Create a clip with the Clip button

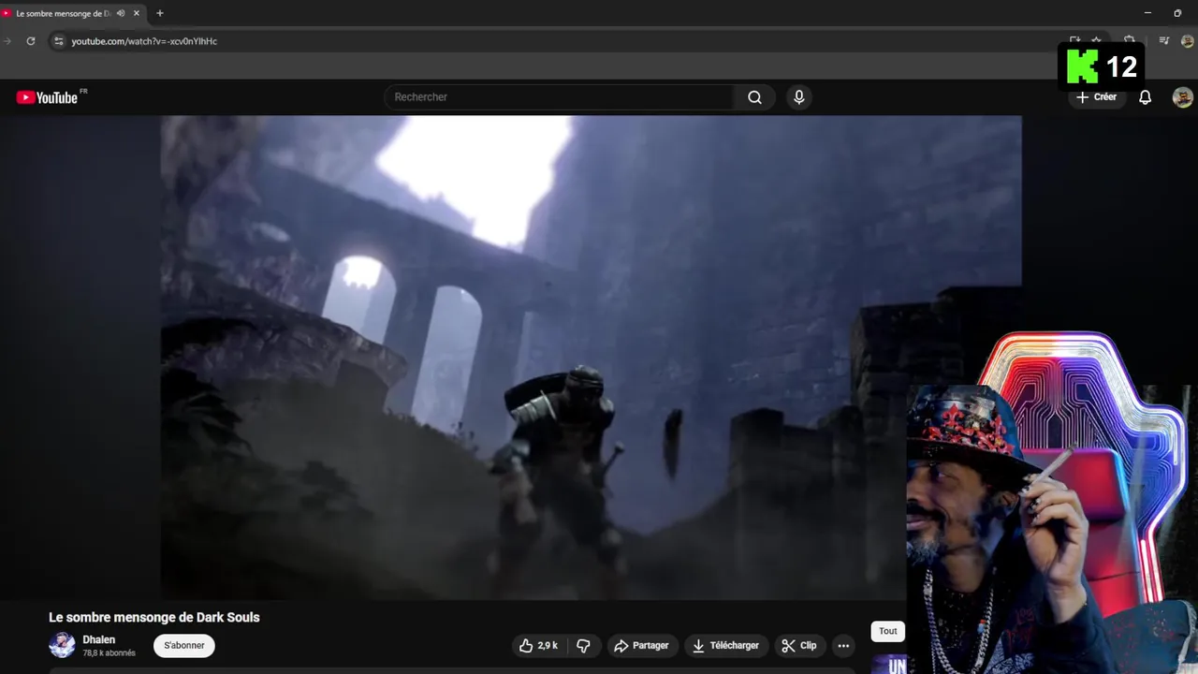[x=799, y=645]
